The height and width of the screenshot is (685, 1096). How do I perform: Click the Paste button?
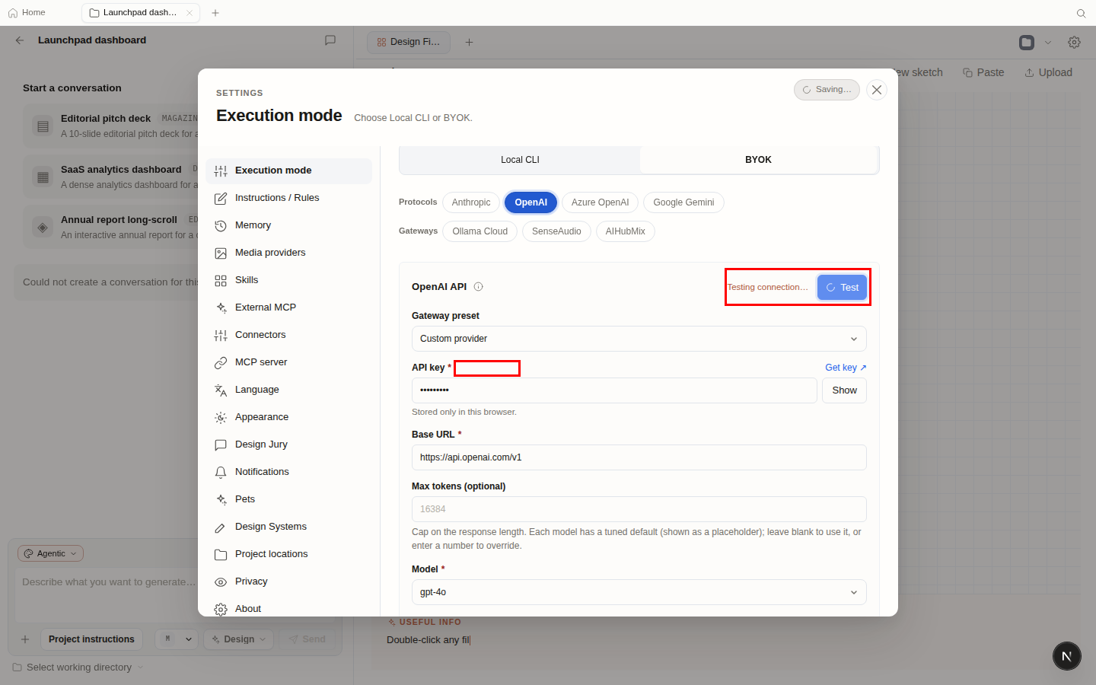983,72
